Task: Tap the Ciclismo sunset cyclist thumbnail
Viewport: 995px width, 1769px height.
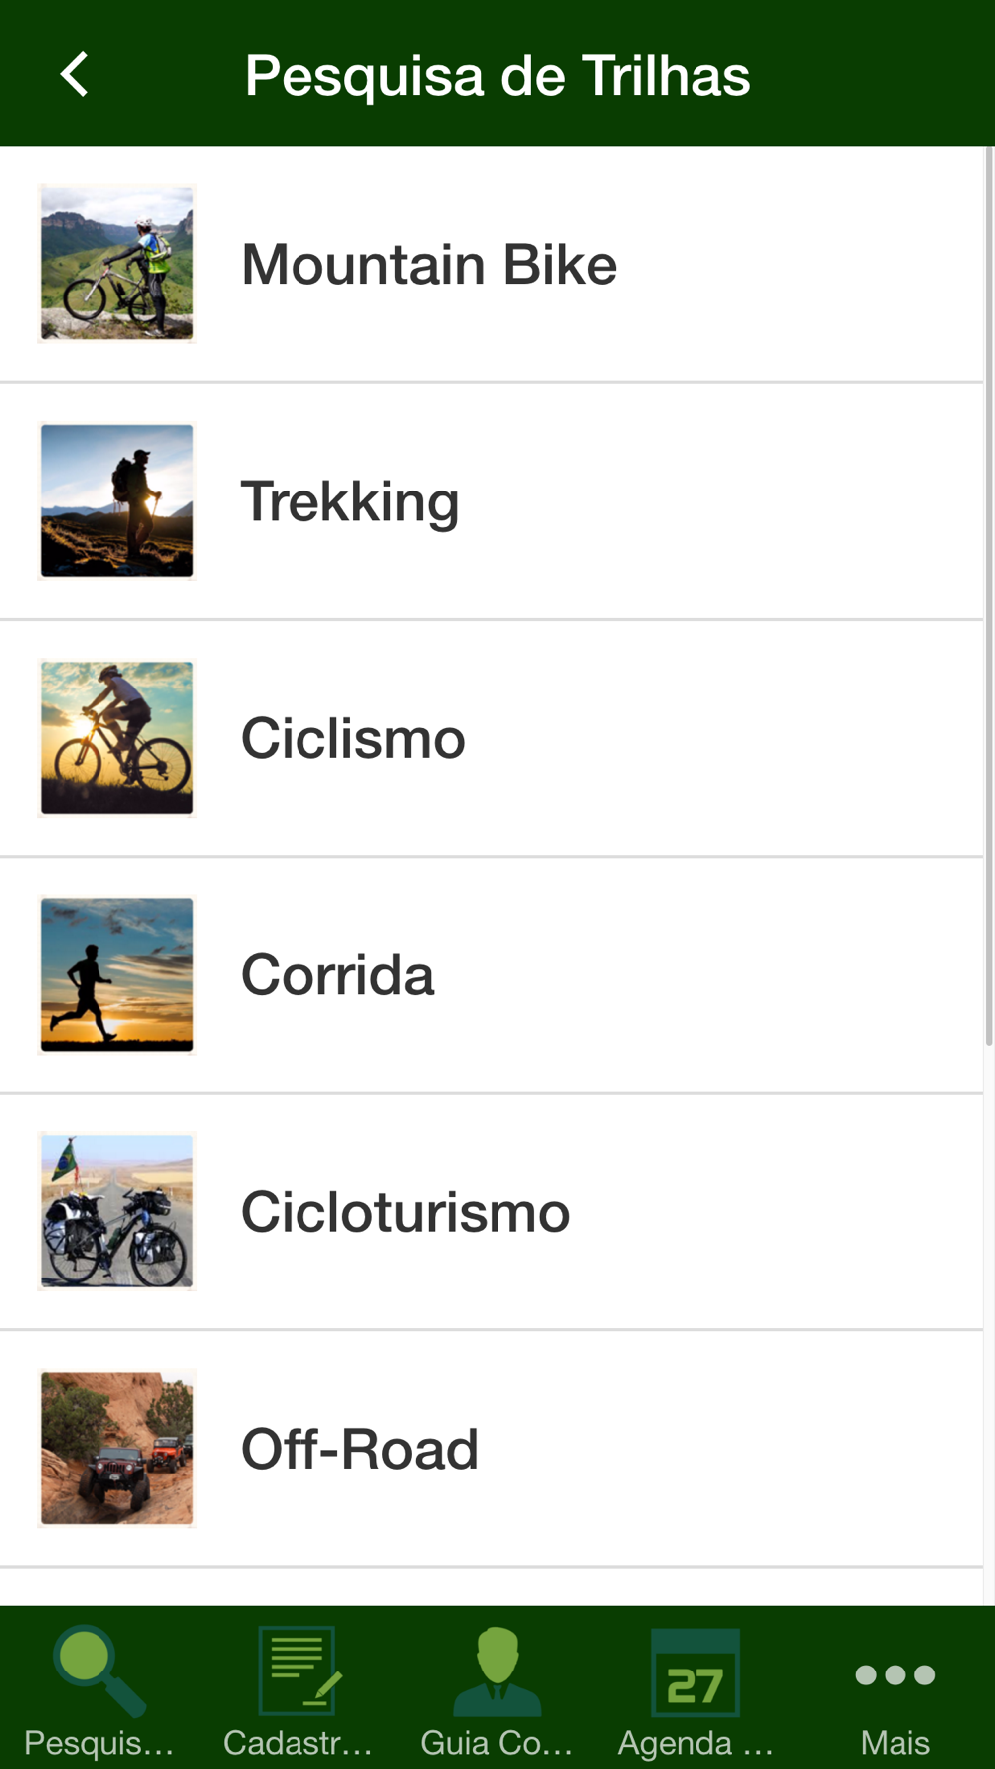Action: click(x=117, y=738)
